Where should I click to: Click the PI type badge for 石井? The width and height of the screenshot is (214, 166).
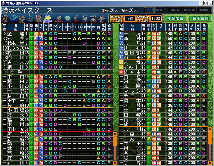[x=41, y=39]
